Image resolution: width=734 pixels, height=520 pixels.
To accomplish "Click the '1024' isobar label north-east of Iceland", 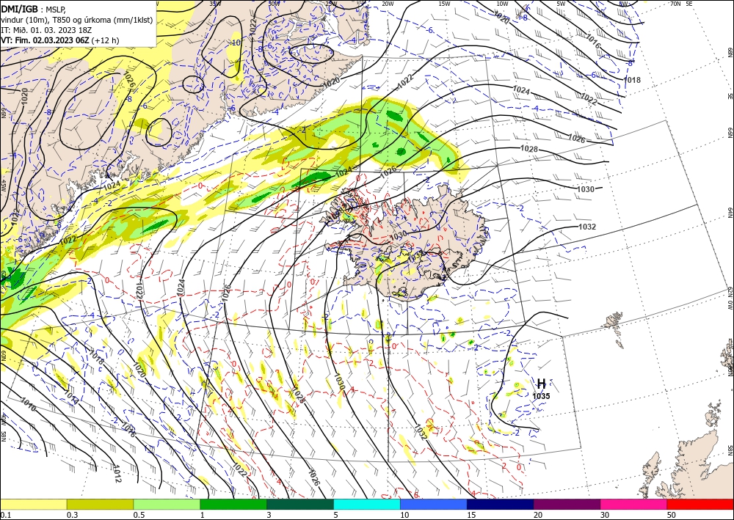I will click(521, 90).
